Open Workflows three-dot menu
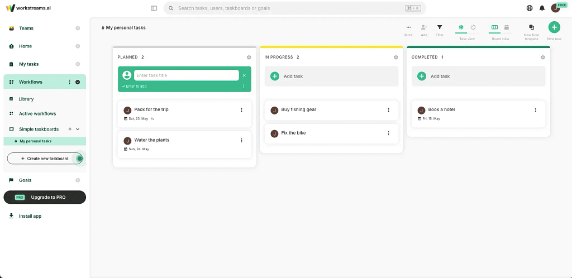The image size is (572, 278). point(70,82)
